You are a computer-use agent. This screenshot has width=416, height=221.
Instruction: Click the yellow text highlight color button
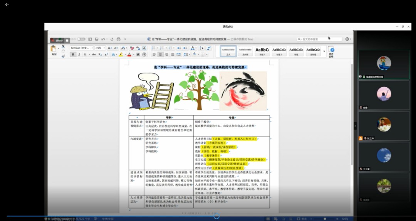[121, 55]
